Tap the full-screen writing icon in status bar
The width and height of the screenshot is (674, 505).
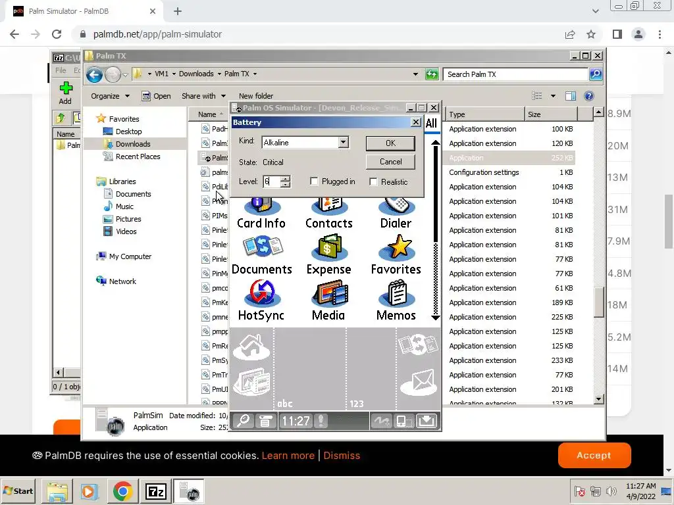[x=382, y=421]
